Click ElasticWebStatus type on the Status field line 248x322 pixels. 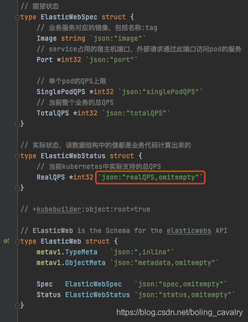click(x=98, y=295)
